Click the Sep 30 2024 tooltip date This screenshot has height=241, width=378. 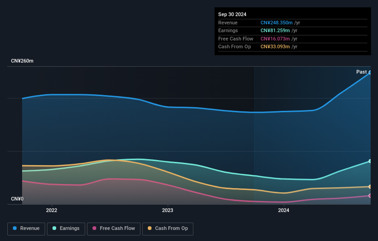232,14
